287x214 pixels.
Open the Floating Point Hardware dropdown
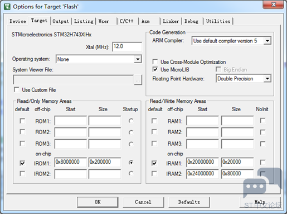click(267, 79)
